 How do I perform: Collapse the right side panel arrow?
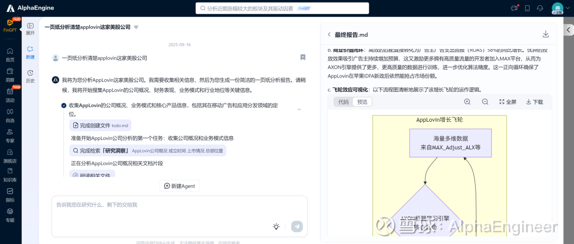click(569, 30)
